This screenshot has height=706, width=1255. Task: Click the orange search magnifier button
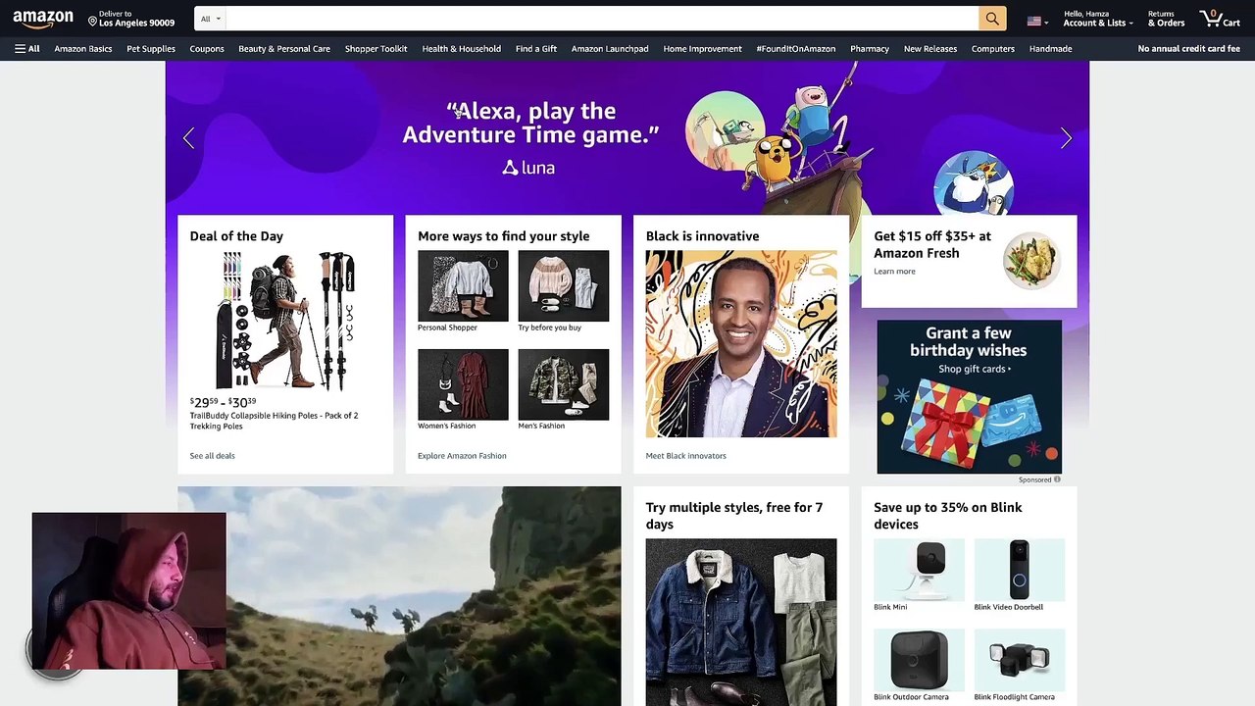pos(992,19)
